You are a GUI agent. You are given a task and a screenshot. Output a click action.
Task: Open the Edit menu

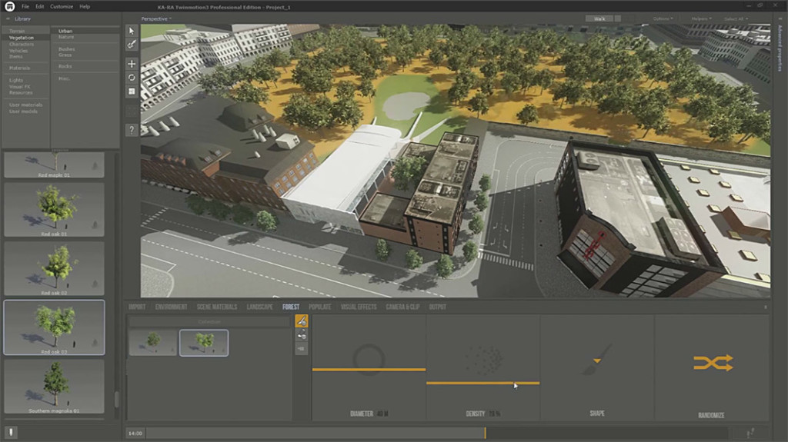40,6
